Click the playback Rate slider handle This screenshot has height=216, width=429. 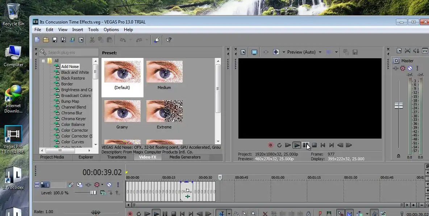(96, 212)
